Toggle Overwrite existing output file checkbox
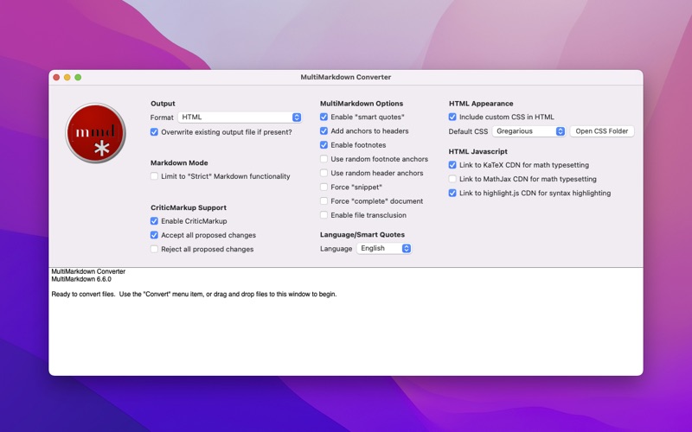This screenshot has height=432, width=692. [x=154, y=132]
